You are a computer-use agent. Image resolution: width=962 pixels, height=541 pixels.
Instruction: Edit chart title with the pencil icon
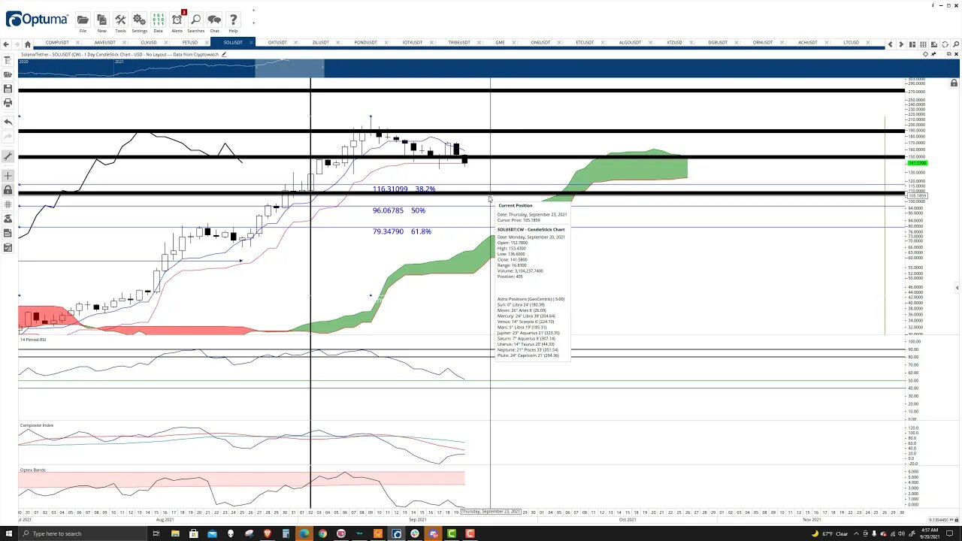pos(224,54)
